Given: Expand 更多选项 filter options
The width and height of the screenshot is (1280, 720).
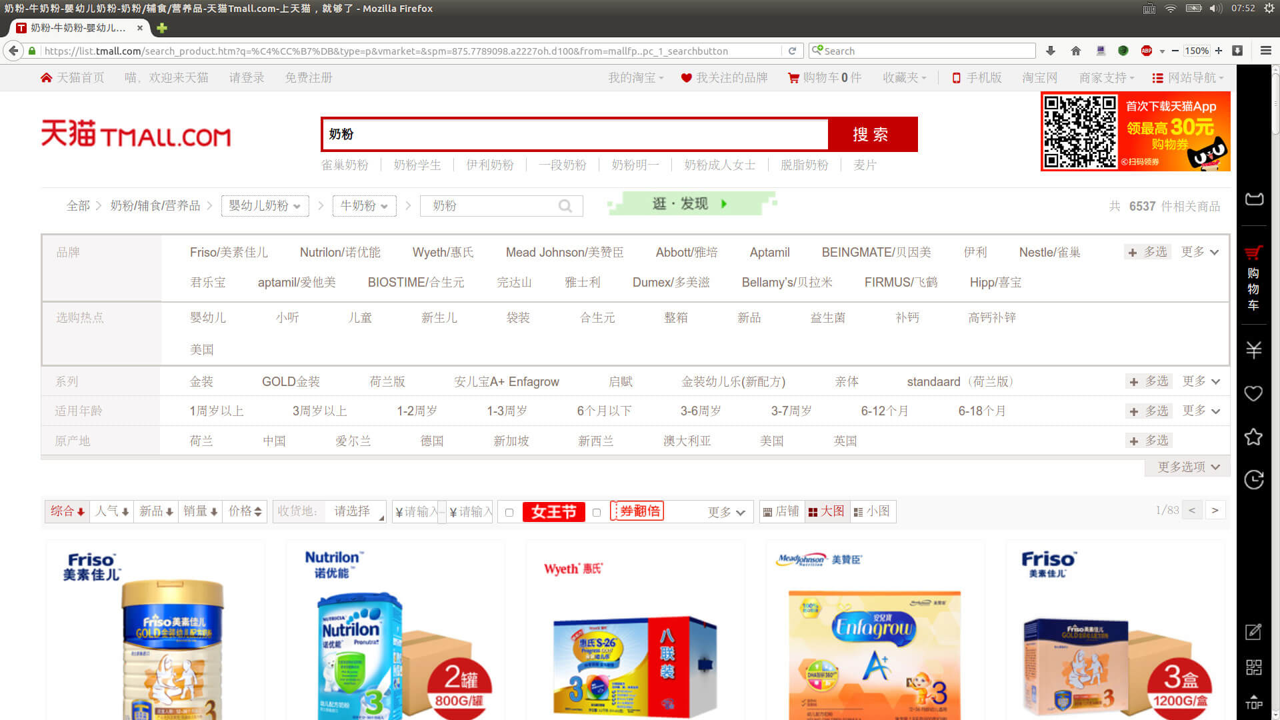Looking at the screenshot, I should pos(1188,467).
